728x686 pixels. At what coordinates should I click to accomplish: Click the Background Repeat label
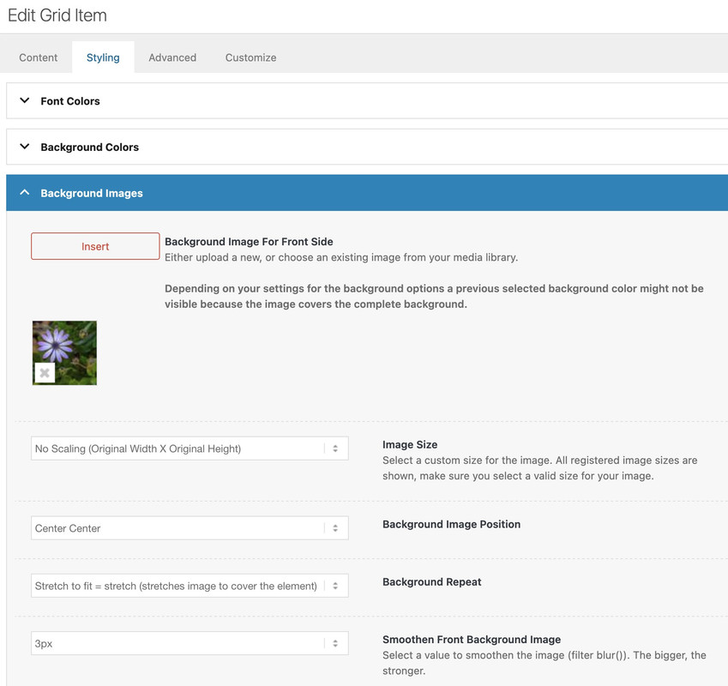pyautogui.click(x=432, y=582)
